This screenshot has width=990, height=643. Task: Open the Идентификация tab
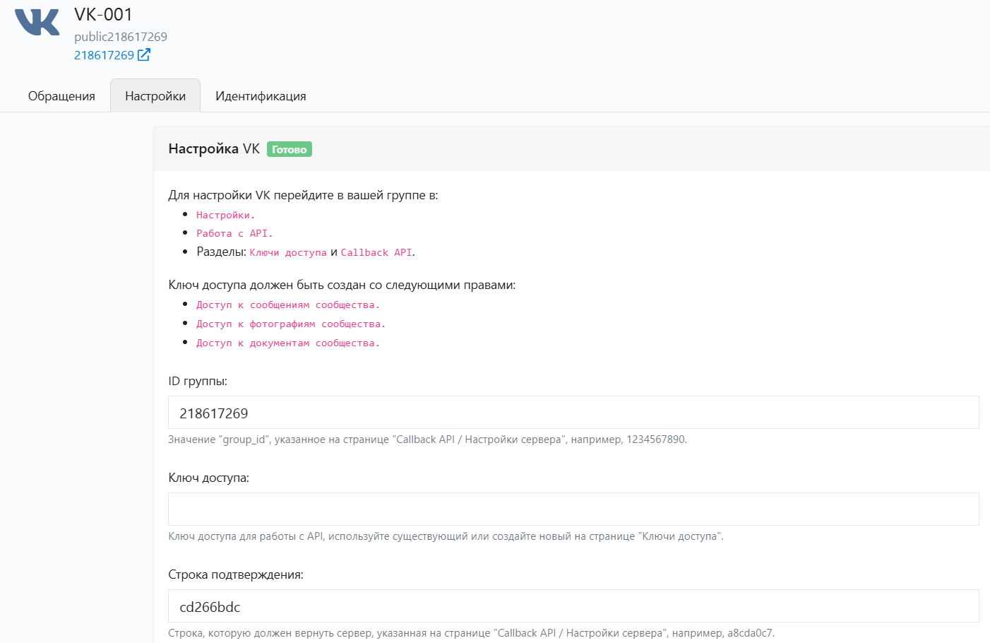pos(261,96)
